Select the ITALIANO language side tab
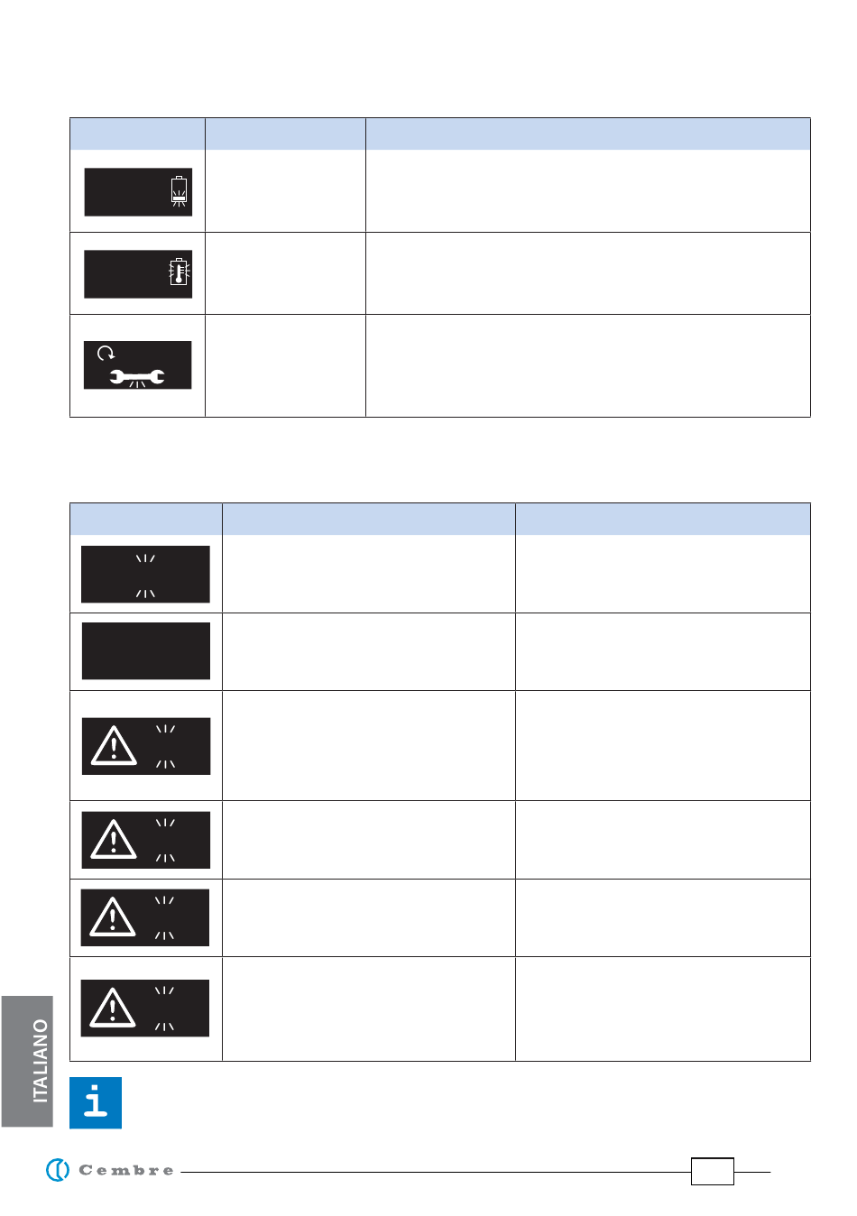Viewport: 857px width, 1216px height. click(27, 1062)
